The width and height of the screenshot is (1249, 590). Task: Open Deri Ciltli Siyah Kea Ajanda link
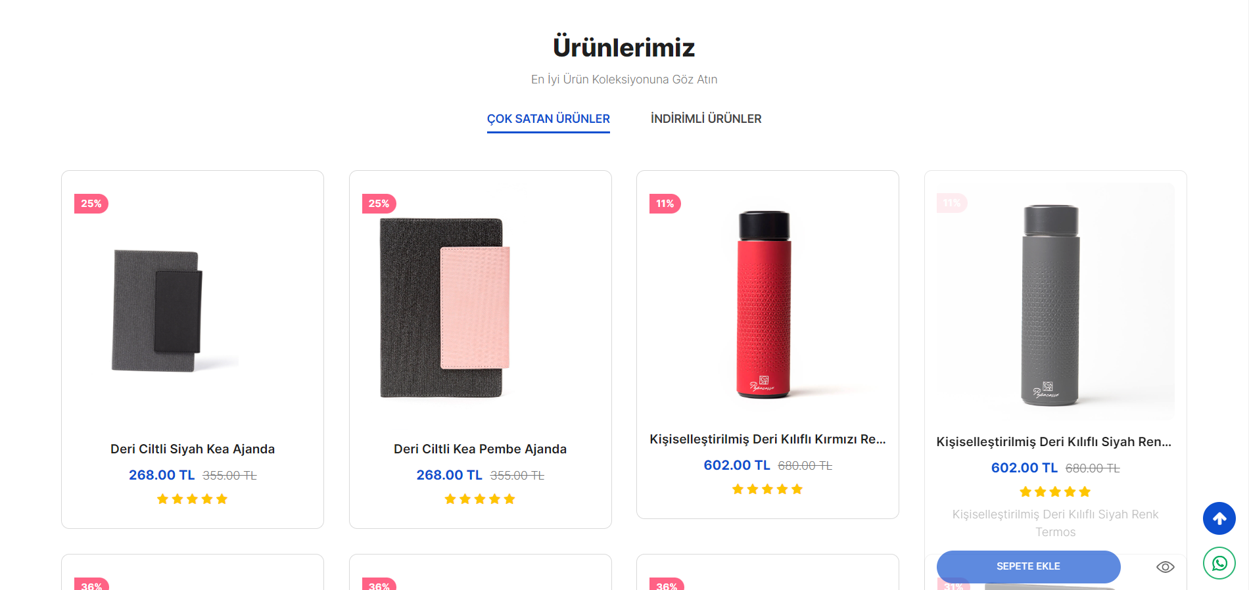click(x=193, y=449)
